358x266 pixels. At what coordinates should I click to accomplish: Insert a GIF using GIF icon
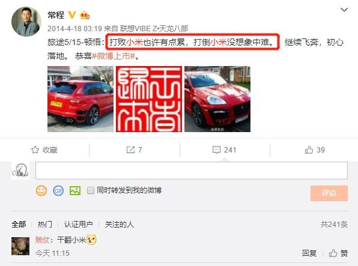(58, 190)
